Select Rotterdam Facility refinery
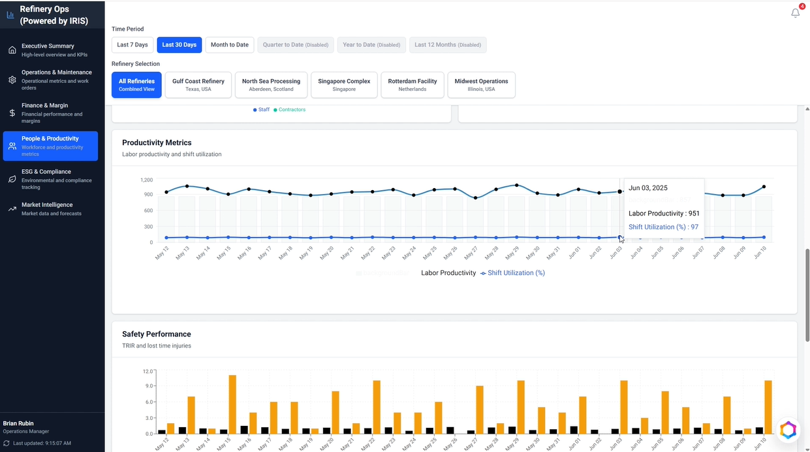 point(413,85)
